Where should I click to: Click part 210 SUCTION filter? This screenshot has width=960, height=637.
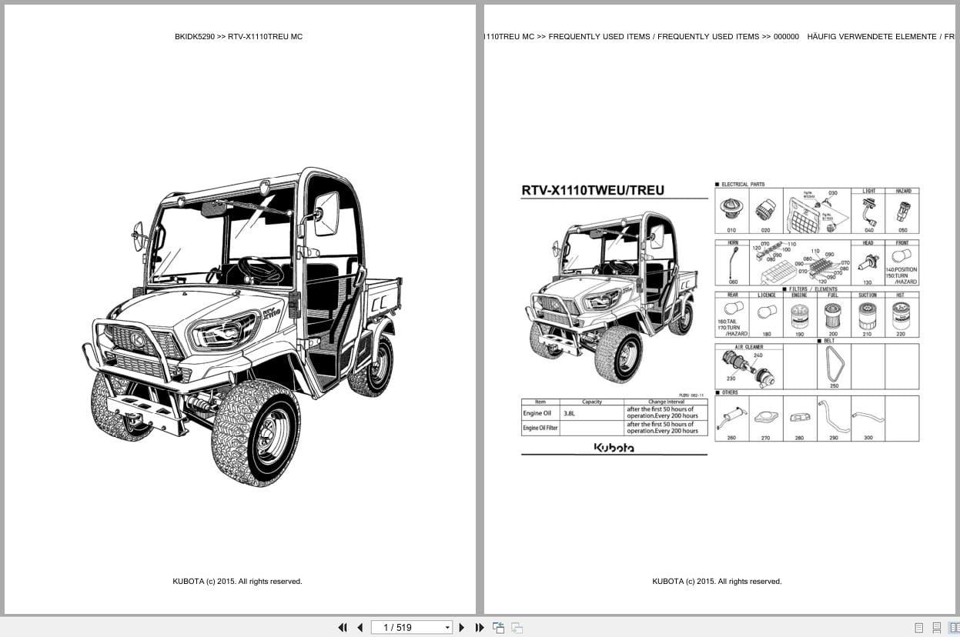coord(867,315)
